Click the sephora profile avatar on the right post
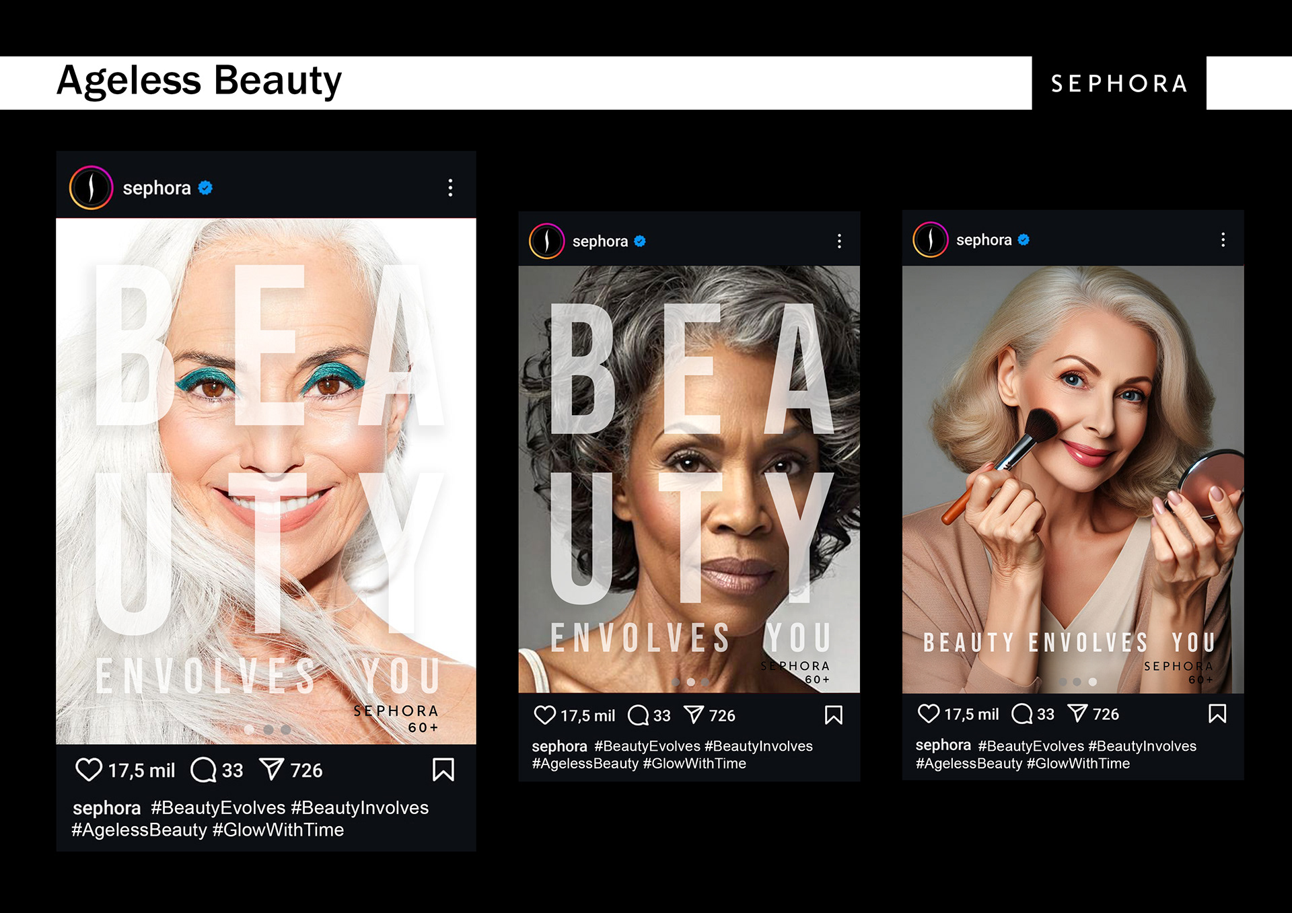Image resolution: width=1292 pixels, height=913 pixels. pyautogui.click(x=930, y=240)
